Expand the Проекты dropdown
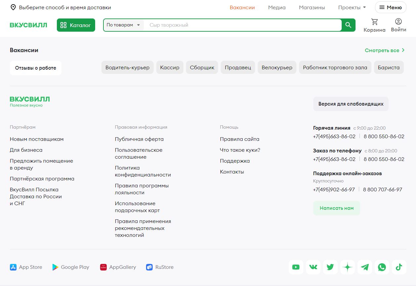The image size is (416, 286). point(352,7)
